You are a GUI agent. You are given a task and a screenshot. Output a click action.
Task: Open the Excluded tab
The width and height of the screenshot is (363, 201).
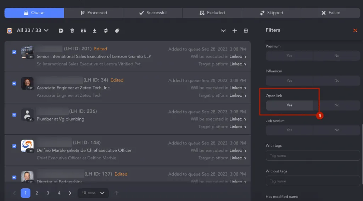[x=212, y=13]
